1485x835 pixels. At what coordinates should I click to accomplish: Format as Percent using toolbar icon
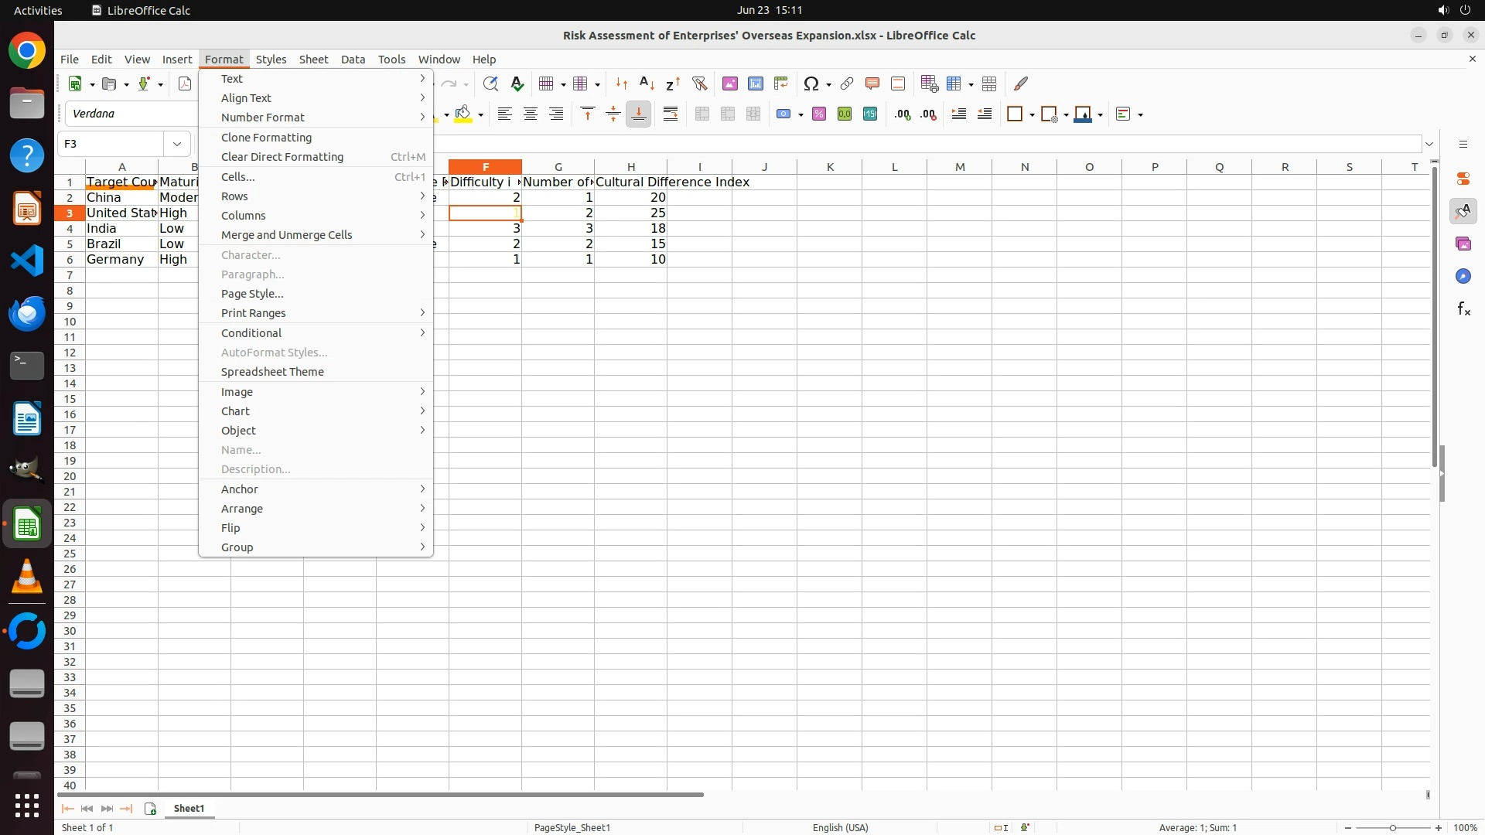(x=819, y=114)
